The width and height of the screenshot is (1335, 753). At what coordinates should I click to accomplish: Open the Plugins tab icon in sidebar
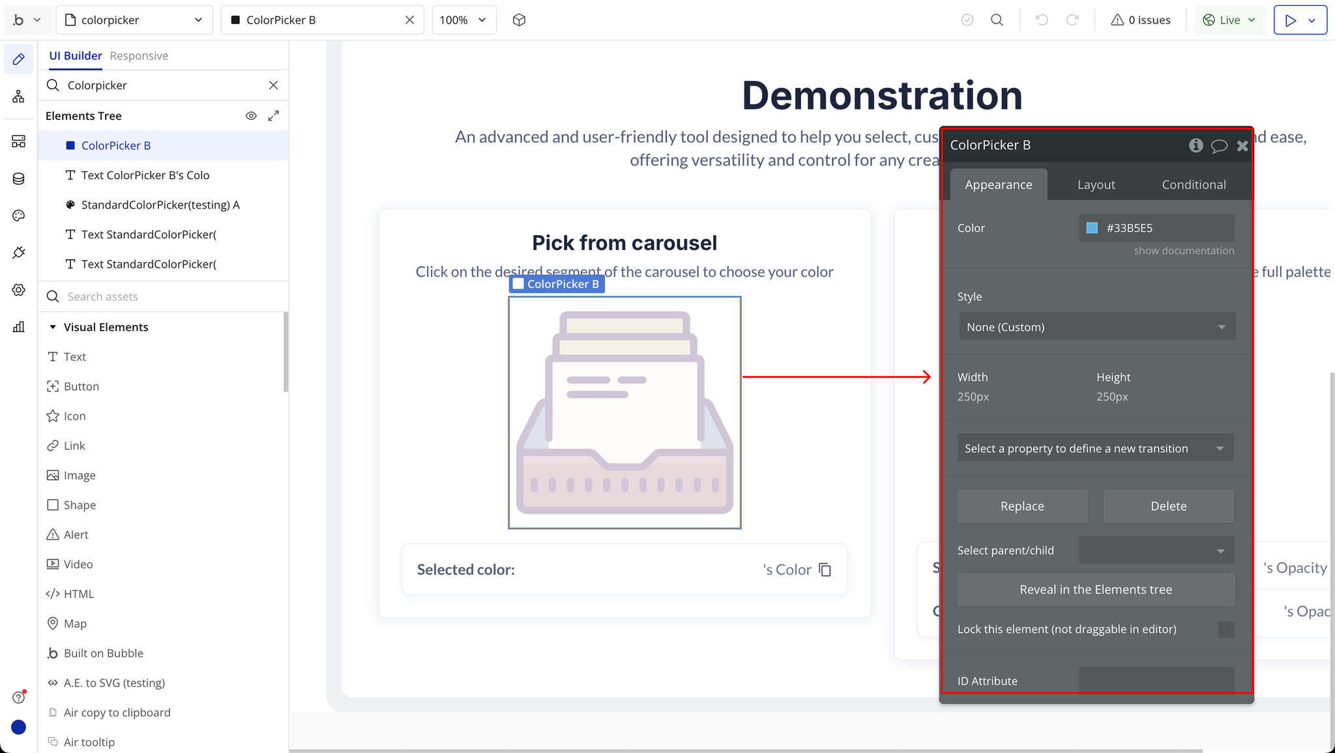18,253
